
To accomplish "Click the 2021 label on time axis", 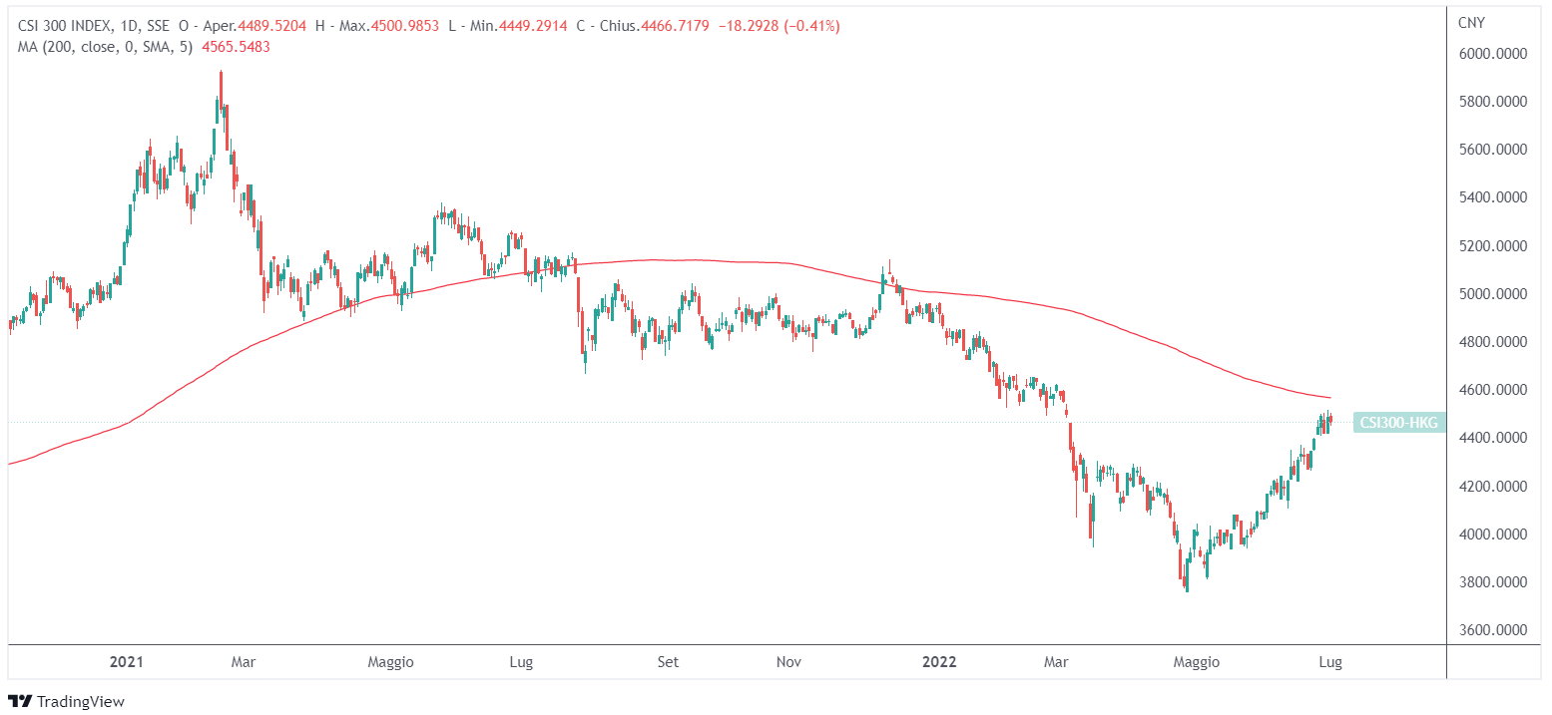I will coord(127,661).
